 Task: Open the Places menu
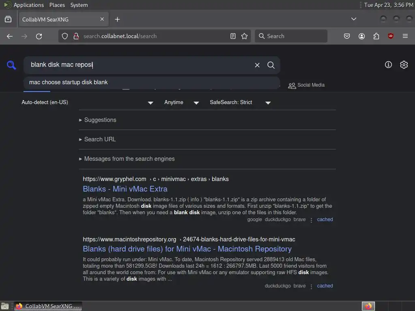[57, 5]
